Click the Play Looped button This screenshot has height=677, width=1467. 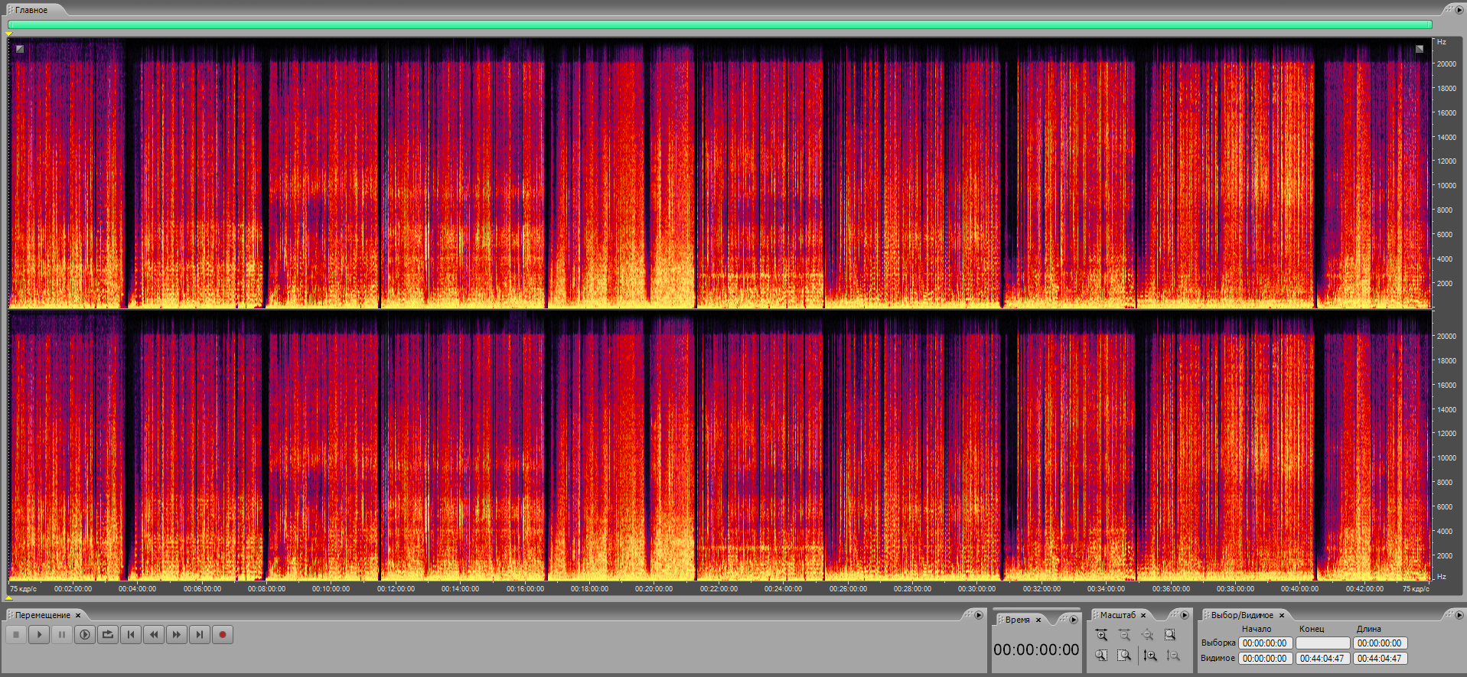tap(108, 634)
